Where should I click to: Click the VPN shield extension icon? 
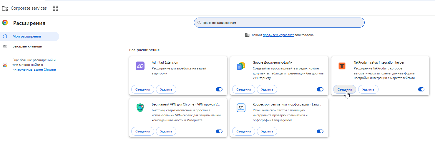140,108
